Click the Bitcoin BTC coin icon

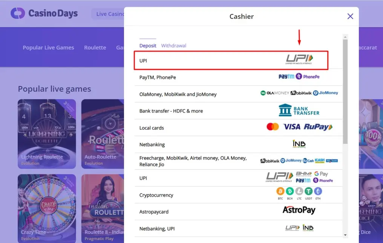(280, 191)
